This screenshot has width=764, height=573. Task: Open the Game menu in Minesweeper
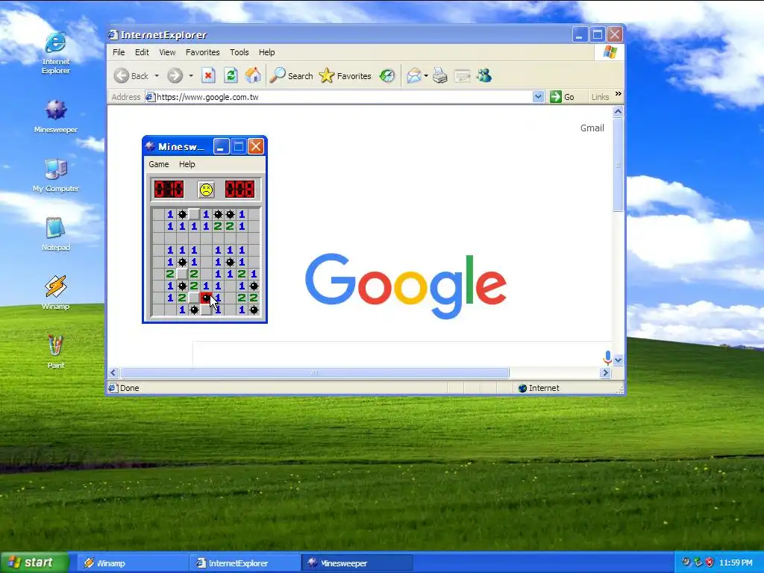tap(159, 164)
